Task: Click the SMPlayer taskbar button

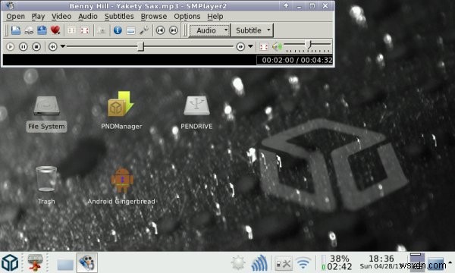Action: click(86, 262)
